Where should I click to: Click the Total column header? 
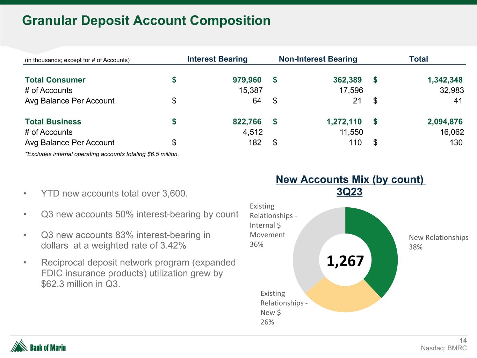pyautogui.click(x=418, y=59)
